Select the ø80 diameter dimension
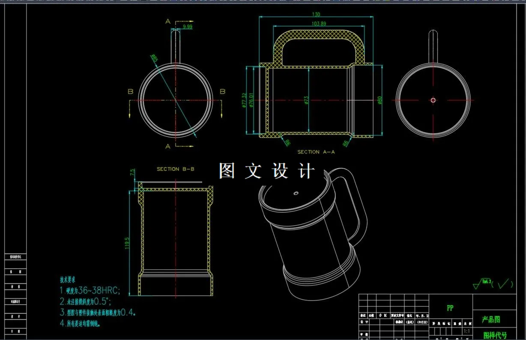 click(380, 100)
